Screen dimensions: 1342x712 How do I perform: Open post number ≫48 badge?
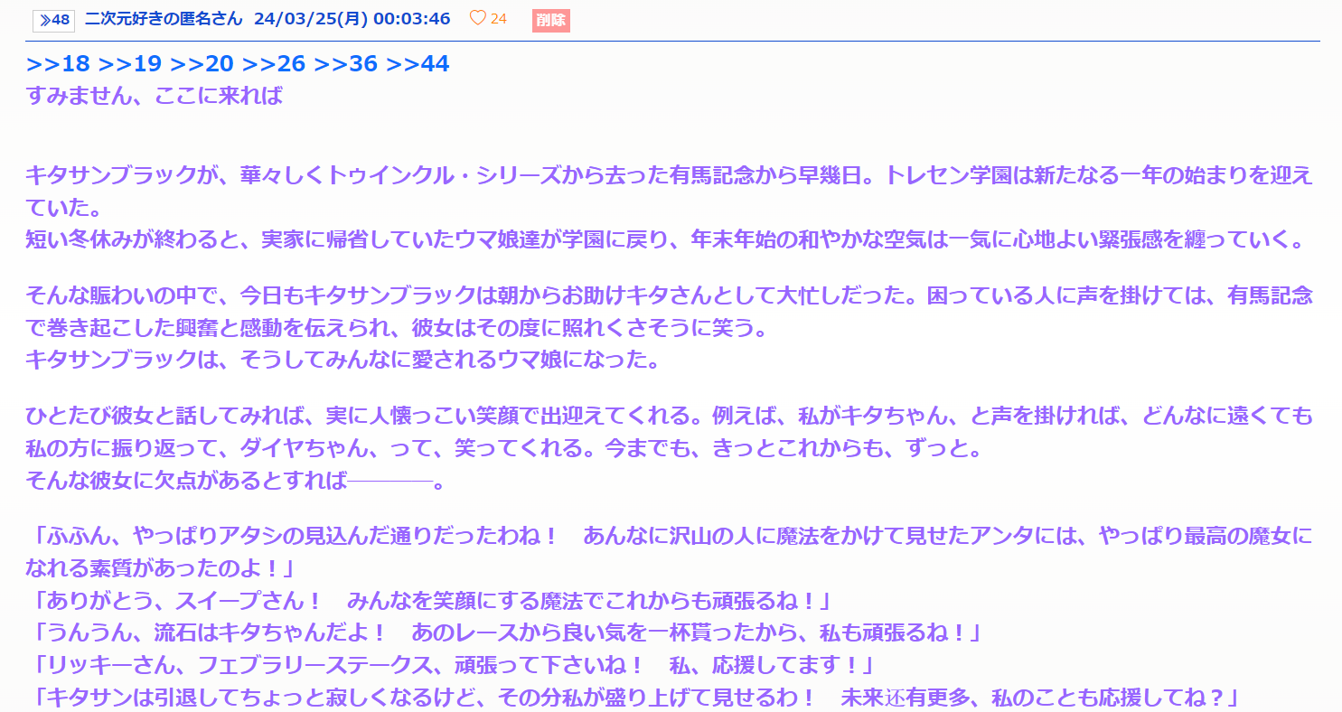tap(53, 20)
